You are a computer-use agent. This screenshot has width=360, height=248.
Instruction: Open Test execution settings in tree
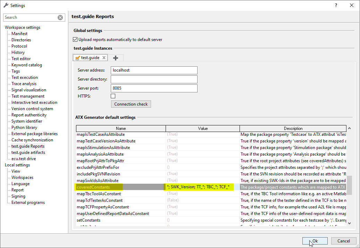[25, 77]
